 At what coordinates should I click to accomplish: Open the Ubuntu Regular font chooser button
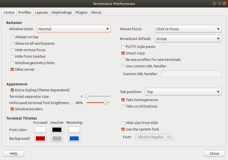click(x=154, y=137)
